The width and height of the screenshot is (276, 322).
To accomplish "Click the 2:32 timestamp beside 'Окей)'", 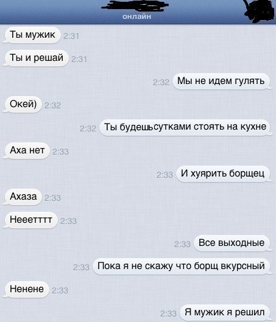I will coord(52,105).
